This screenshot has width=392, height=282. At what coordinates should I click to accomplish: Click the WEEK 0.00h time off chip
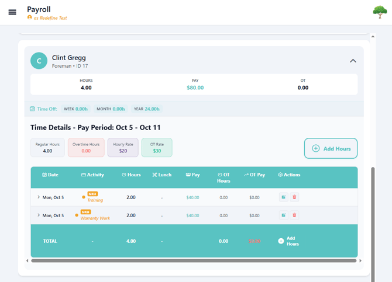(x=75, y=109)
